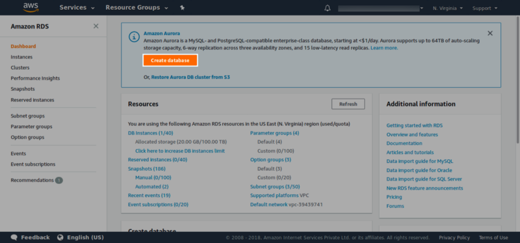Click the info icon in Aurora banner
This screenshot has width=520, height=243.
tap(134, 37)
